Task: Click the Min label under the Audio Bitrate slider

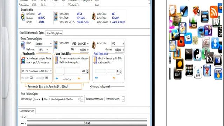Action: [97, 78]
